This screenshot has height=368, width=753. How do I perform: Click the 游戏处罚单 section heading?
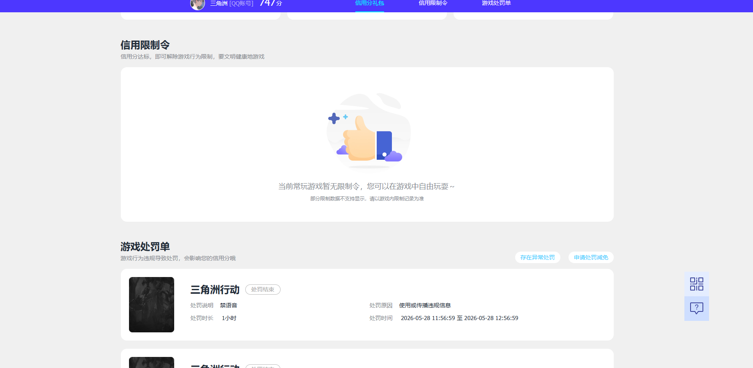pyautogui.click(x=145, y=247)
